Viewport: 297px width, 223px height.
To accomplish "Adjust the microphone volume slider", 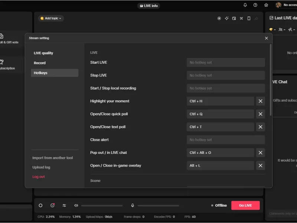I will 158,206.
